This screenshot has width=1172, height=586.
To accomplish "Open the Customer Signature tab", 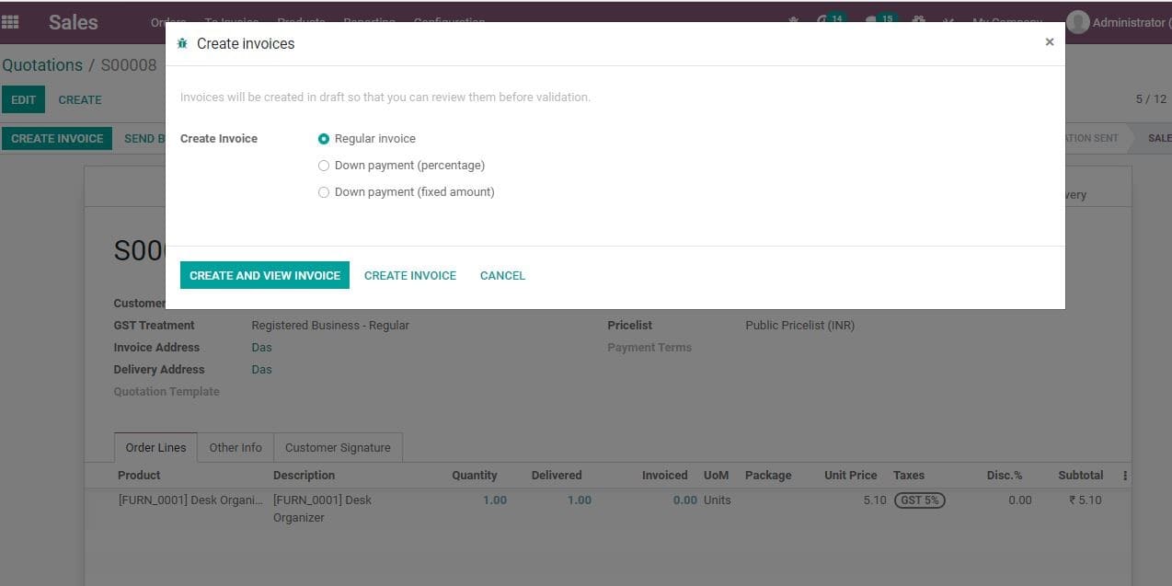I will point(338,447).
